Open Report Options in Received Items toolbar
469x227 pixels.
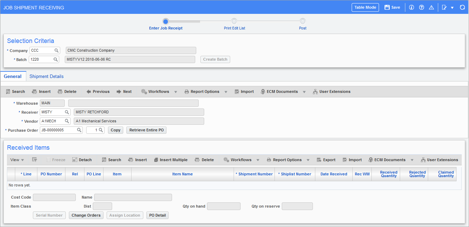(x=284, y=160)
